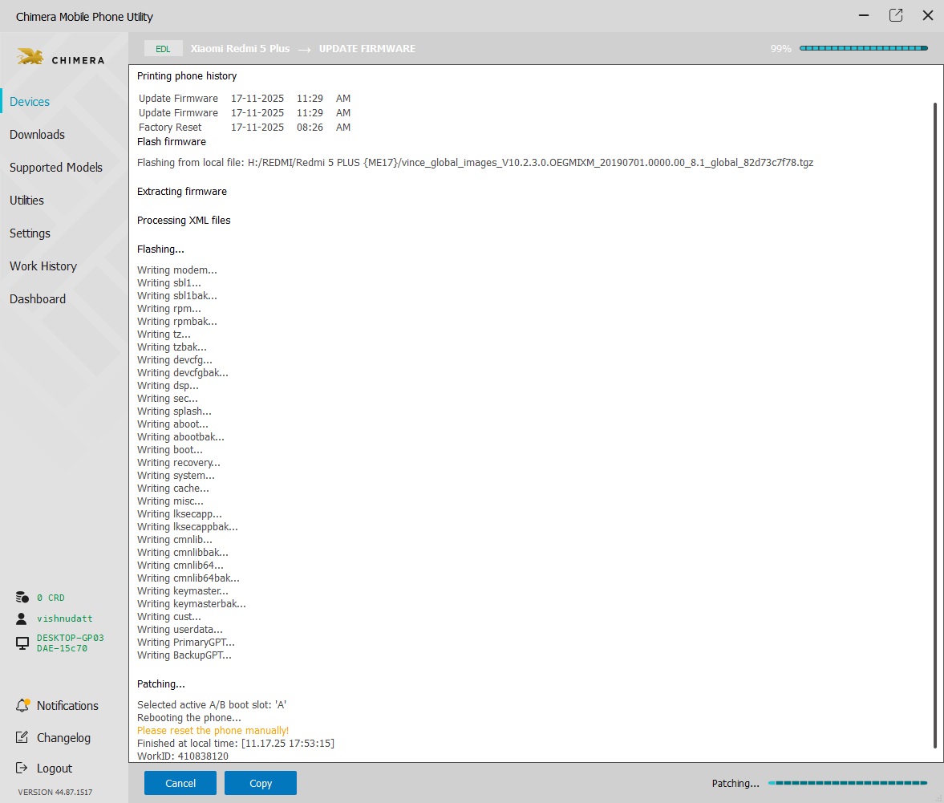
Task: Cancel the firmware update
Action: [180, 783]
